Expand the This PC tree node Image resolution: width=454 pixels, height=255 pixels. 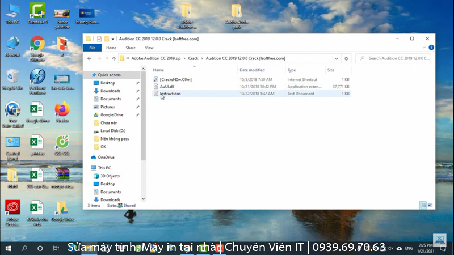(x=87, y=168)
